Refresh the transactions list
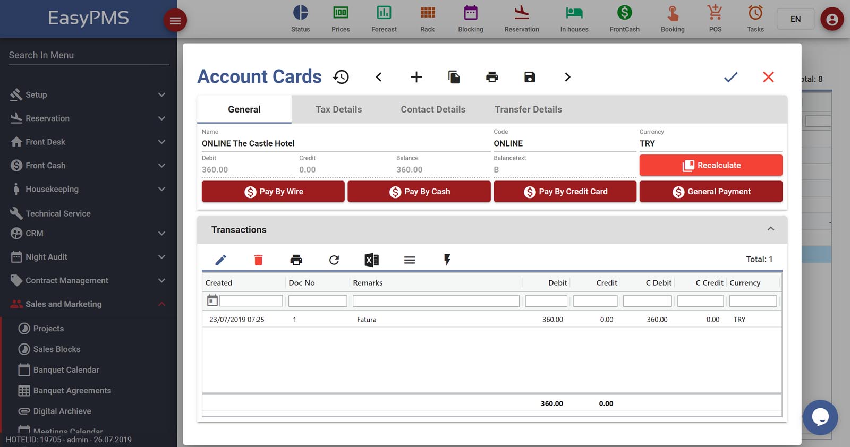 pyautogui.click(x=334, y=260)
